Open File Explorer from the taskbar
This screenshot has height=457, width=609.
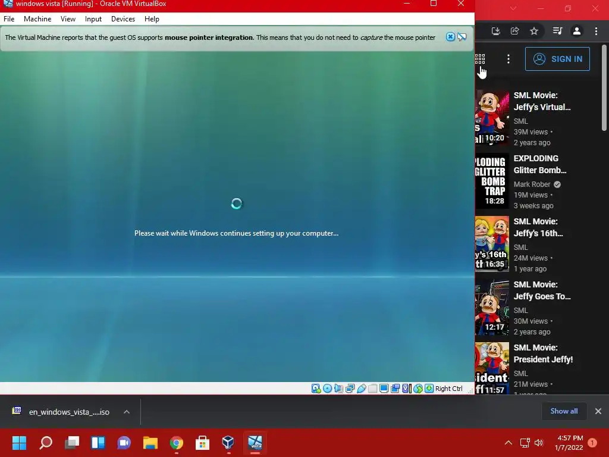tap(150, 442)
